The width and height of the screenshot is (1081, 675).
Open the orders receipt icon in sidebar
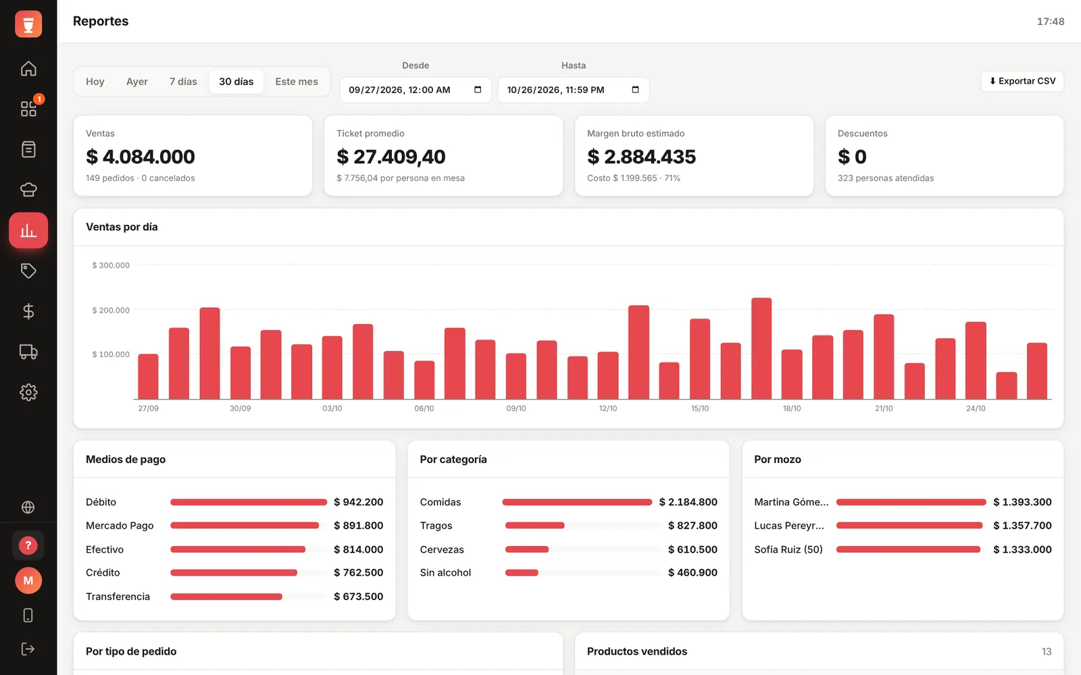point(28,149)
